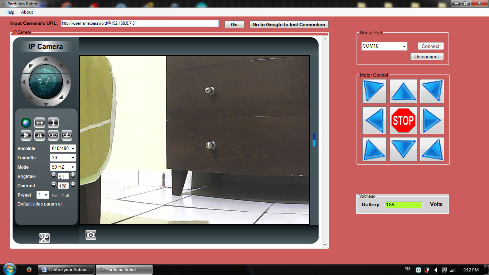The image size is (489, 275).
Task: Click the green status indicator orb
Action: coord(26,123)
